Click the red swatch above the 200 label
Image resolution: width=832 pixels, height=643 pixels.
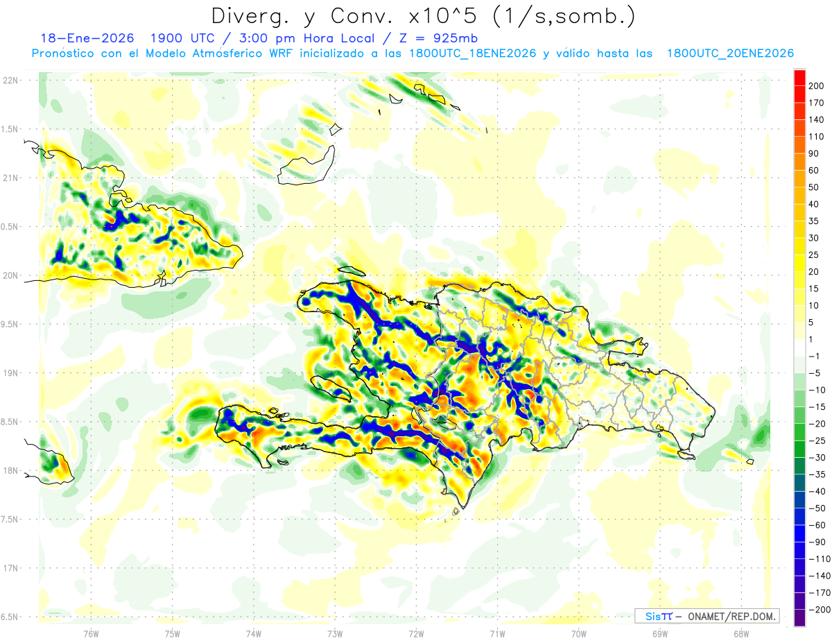pos(799,77)
